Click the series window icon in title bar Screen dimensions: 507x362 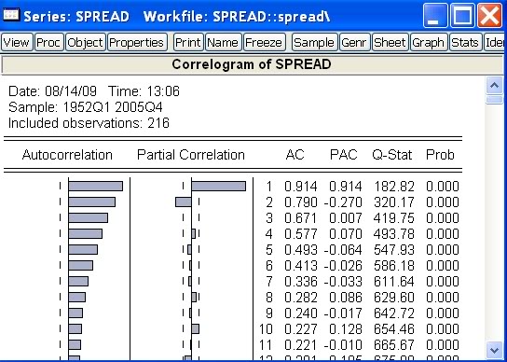pyautogui.click(x=11, y=15)
